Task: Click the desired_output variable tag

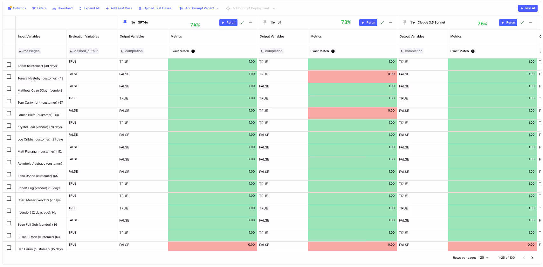Action: (x=84, y=51)
